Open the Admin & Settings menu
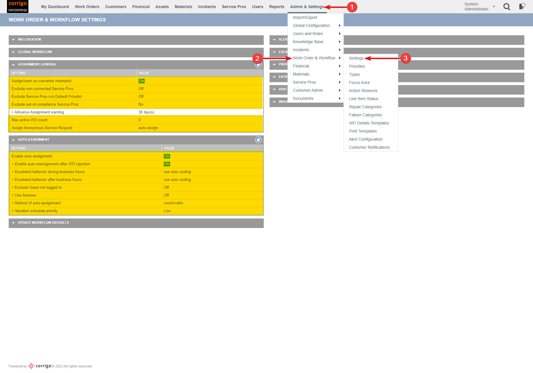Viewport: 533px width, 373px height. click(x=307, y=6)
